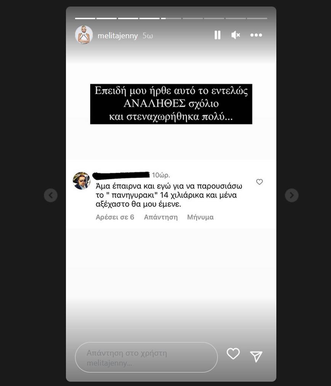Like the comment with the small heart
Viewport: 331px width, 386px height.
click(259, 182)
